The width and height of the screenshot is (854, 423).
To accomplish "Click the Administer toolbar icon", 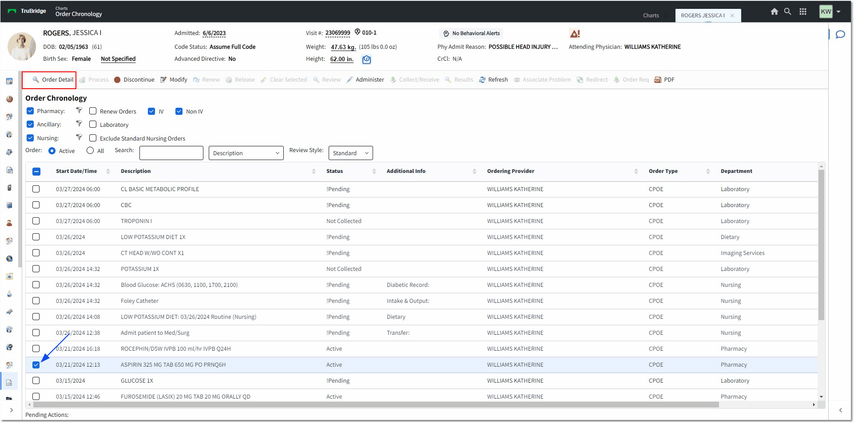I will point(350,80).
